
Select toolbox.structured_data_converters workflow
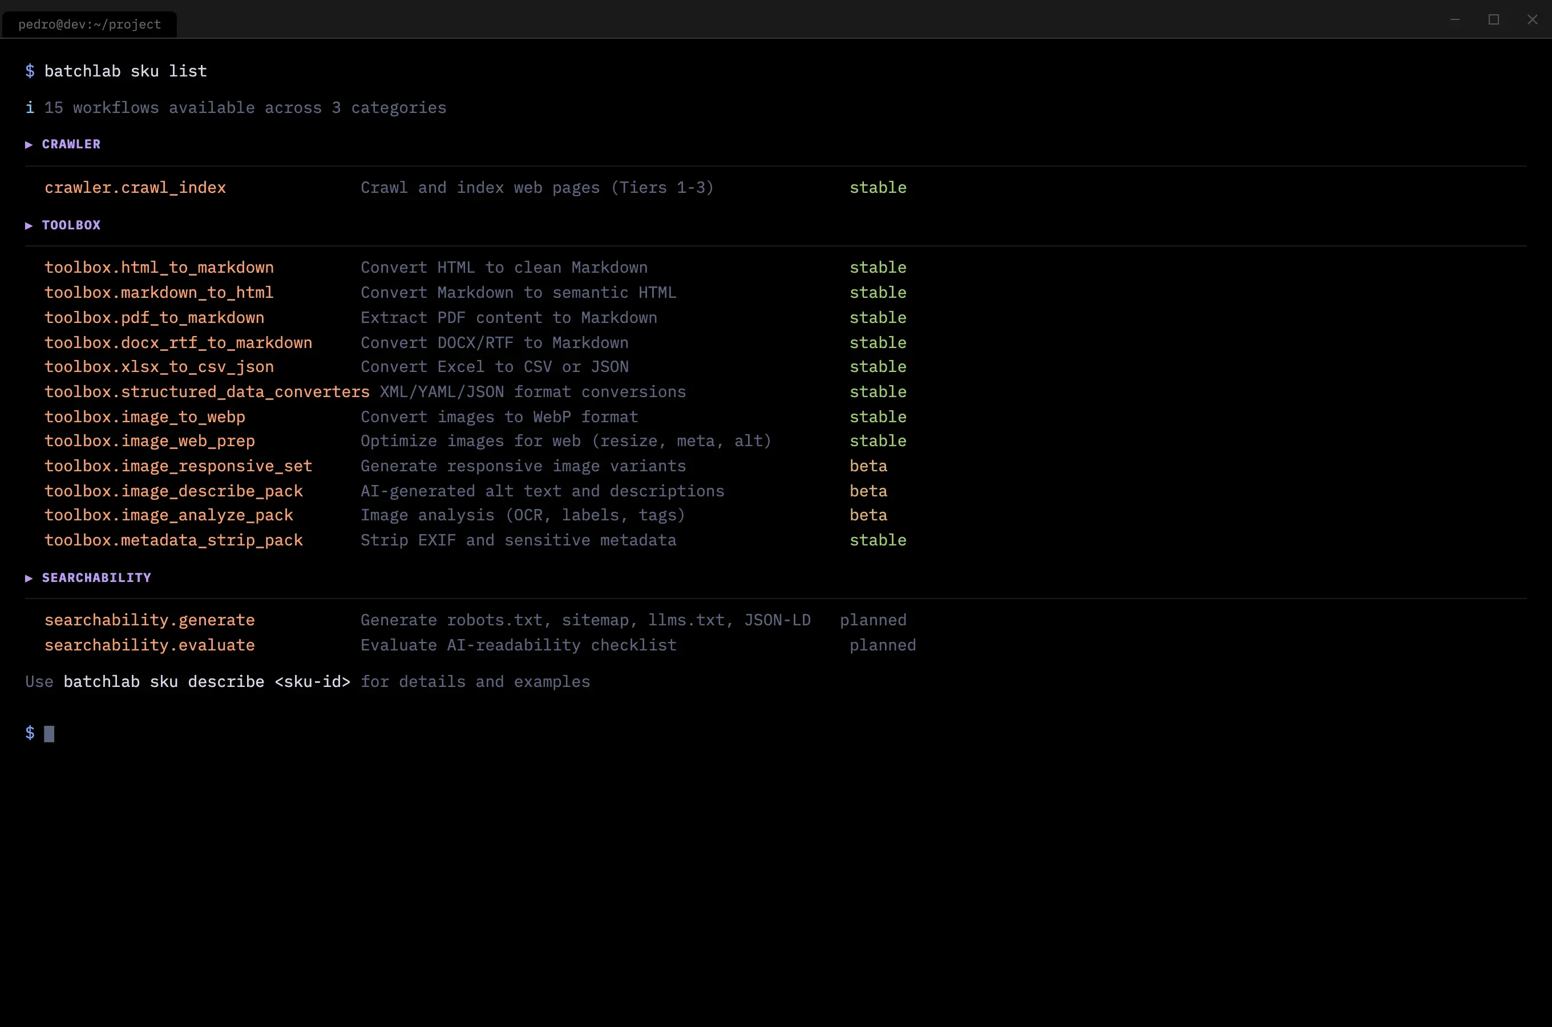point(207,391)
